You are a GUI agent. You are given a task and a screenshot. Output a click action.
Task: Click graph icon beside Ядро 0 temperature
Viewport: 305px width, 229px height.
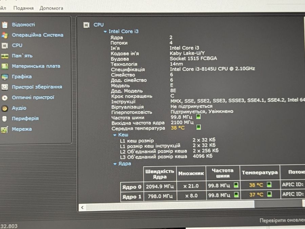tap(269, 184)
